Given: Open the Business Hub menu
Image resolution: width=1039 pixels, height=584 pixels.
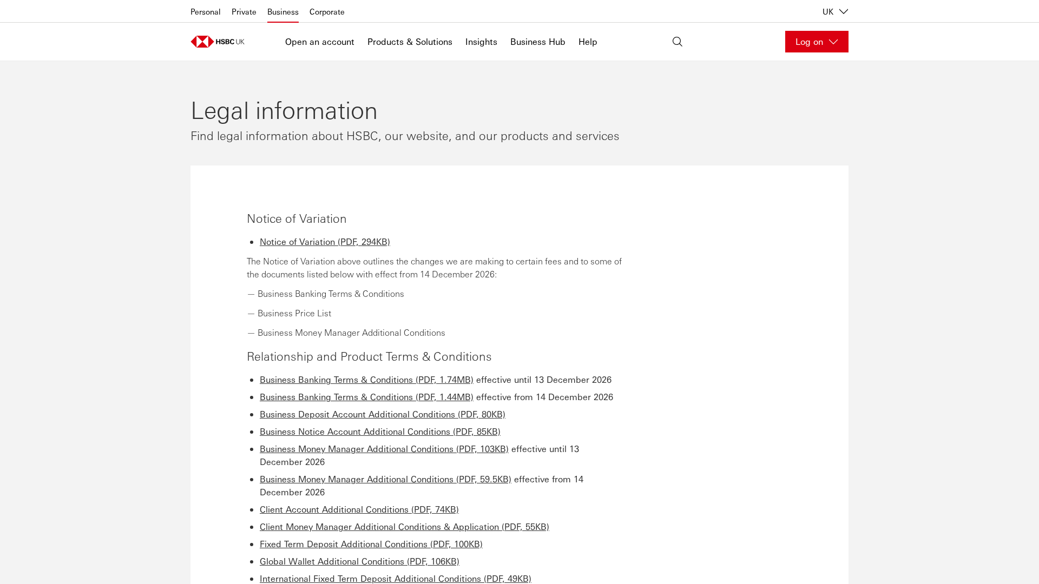Looking at the screenshot, I should [x=537, y=42].
